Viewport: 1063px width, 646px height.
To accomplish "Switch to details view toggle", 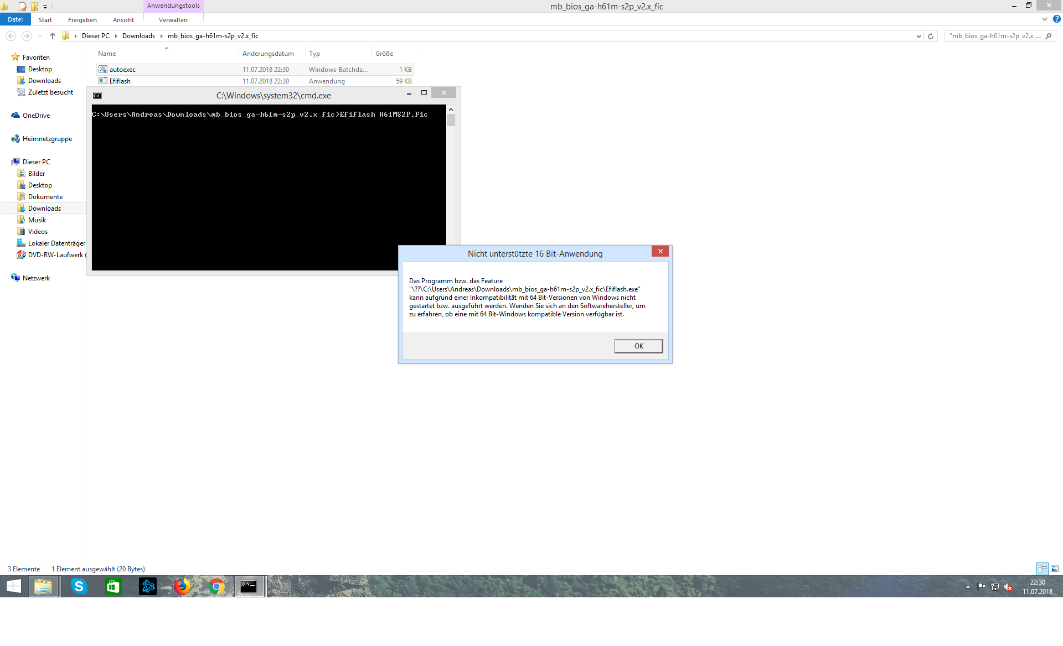I will click(1043, 569).
